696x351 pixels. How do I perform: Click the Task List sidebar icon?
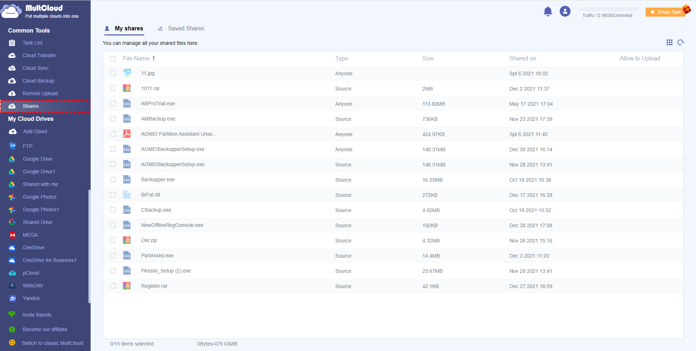[x=12, y=43]
